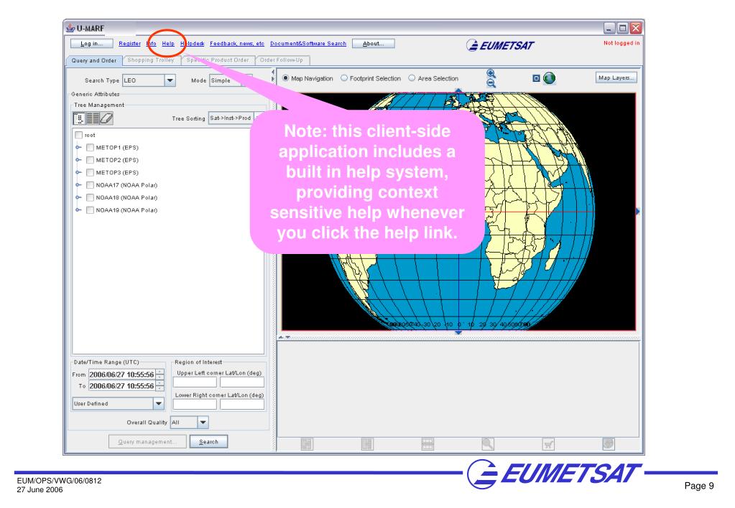735x508 pixels.
Task: Expand the METOP3 (EPS) tree node
Action: click(x=79, y=173)
